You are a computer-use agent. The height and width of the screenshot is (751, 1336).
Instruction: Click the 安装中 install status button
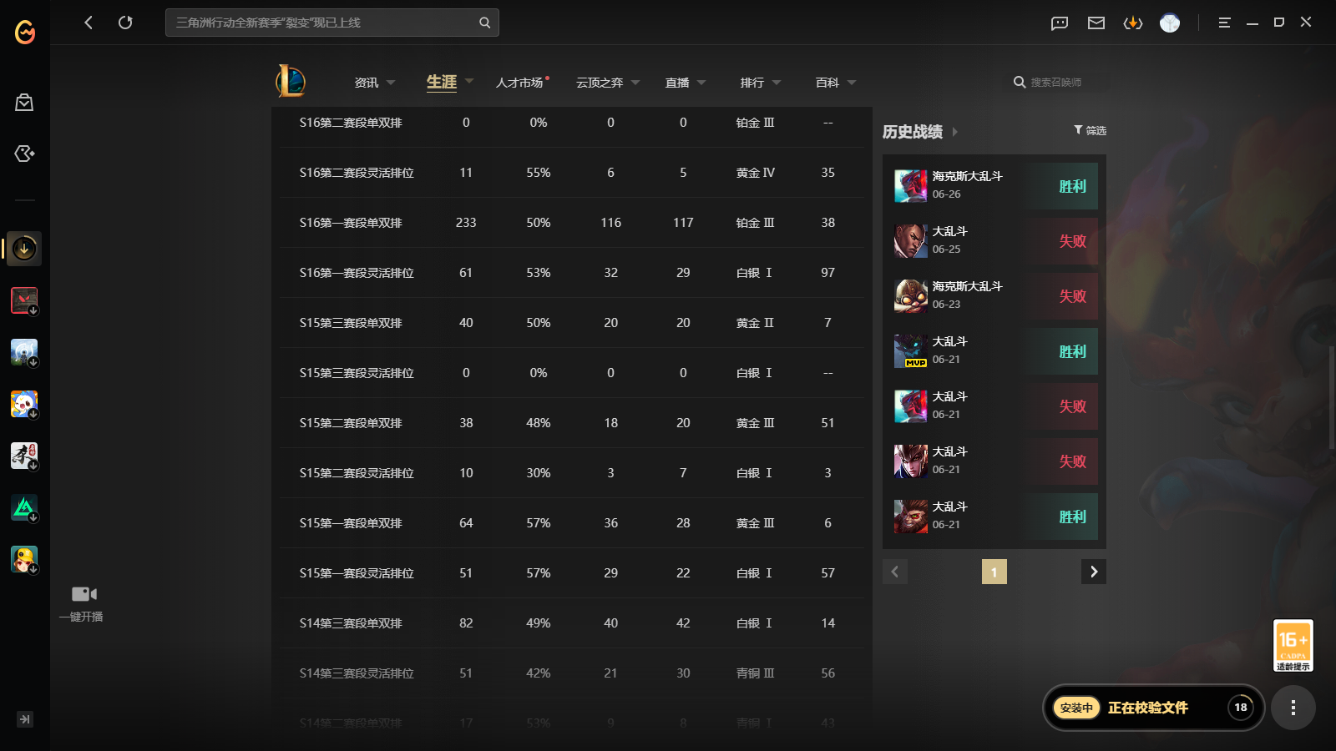(x=1076, y=708)
